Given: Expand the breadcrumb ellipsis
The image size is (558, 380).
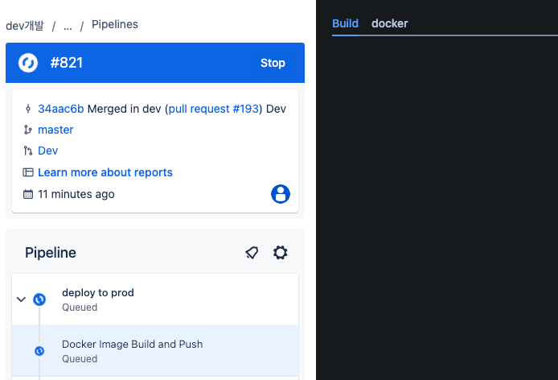Looking at the screenshot, I should point(68,27).
